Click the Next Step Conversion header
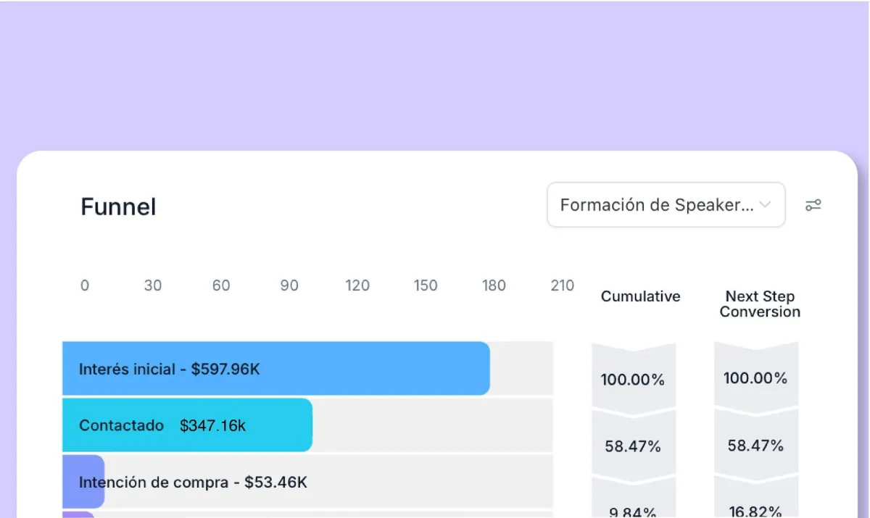870x518 pixels. 760,304
